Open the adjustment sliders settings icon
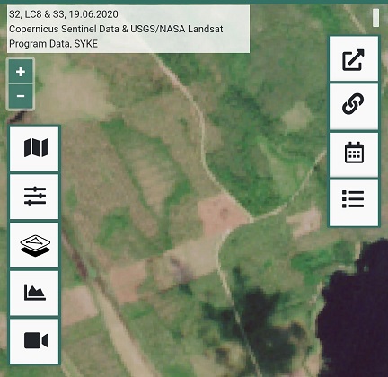388x377 pixels. [x=34, y=197]
